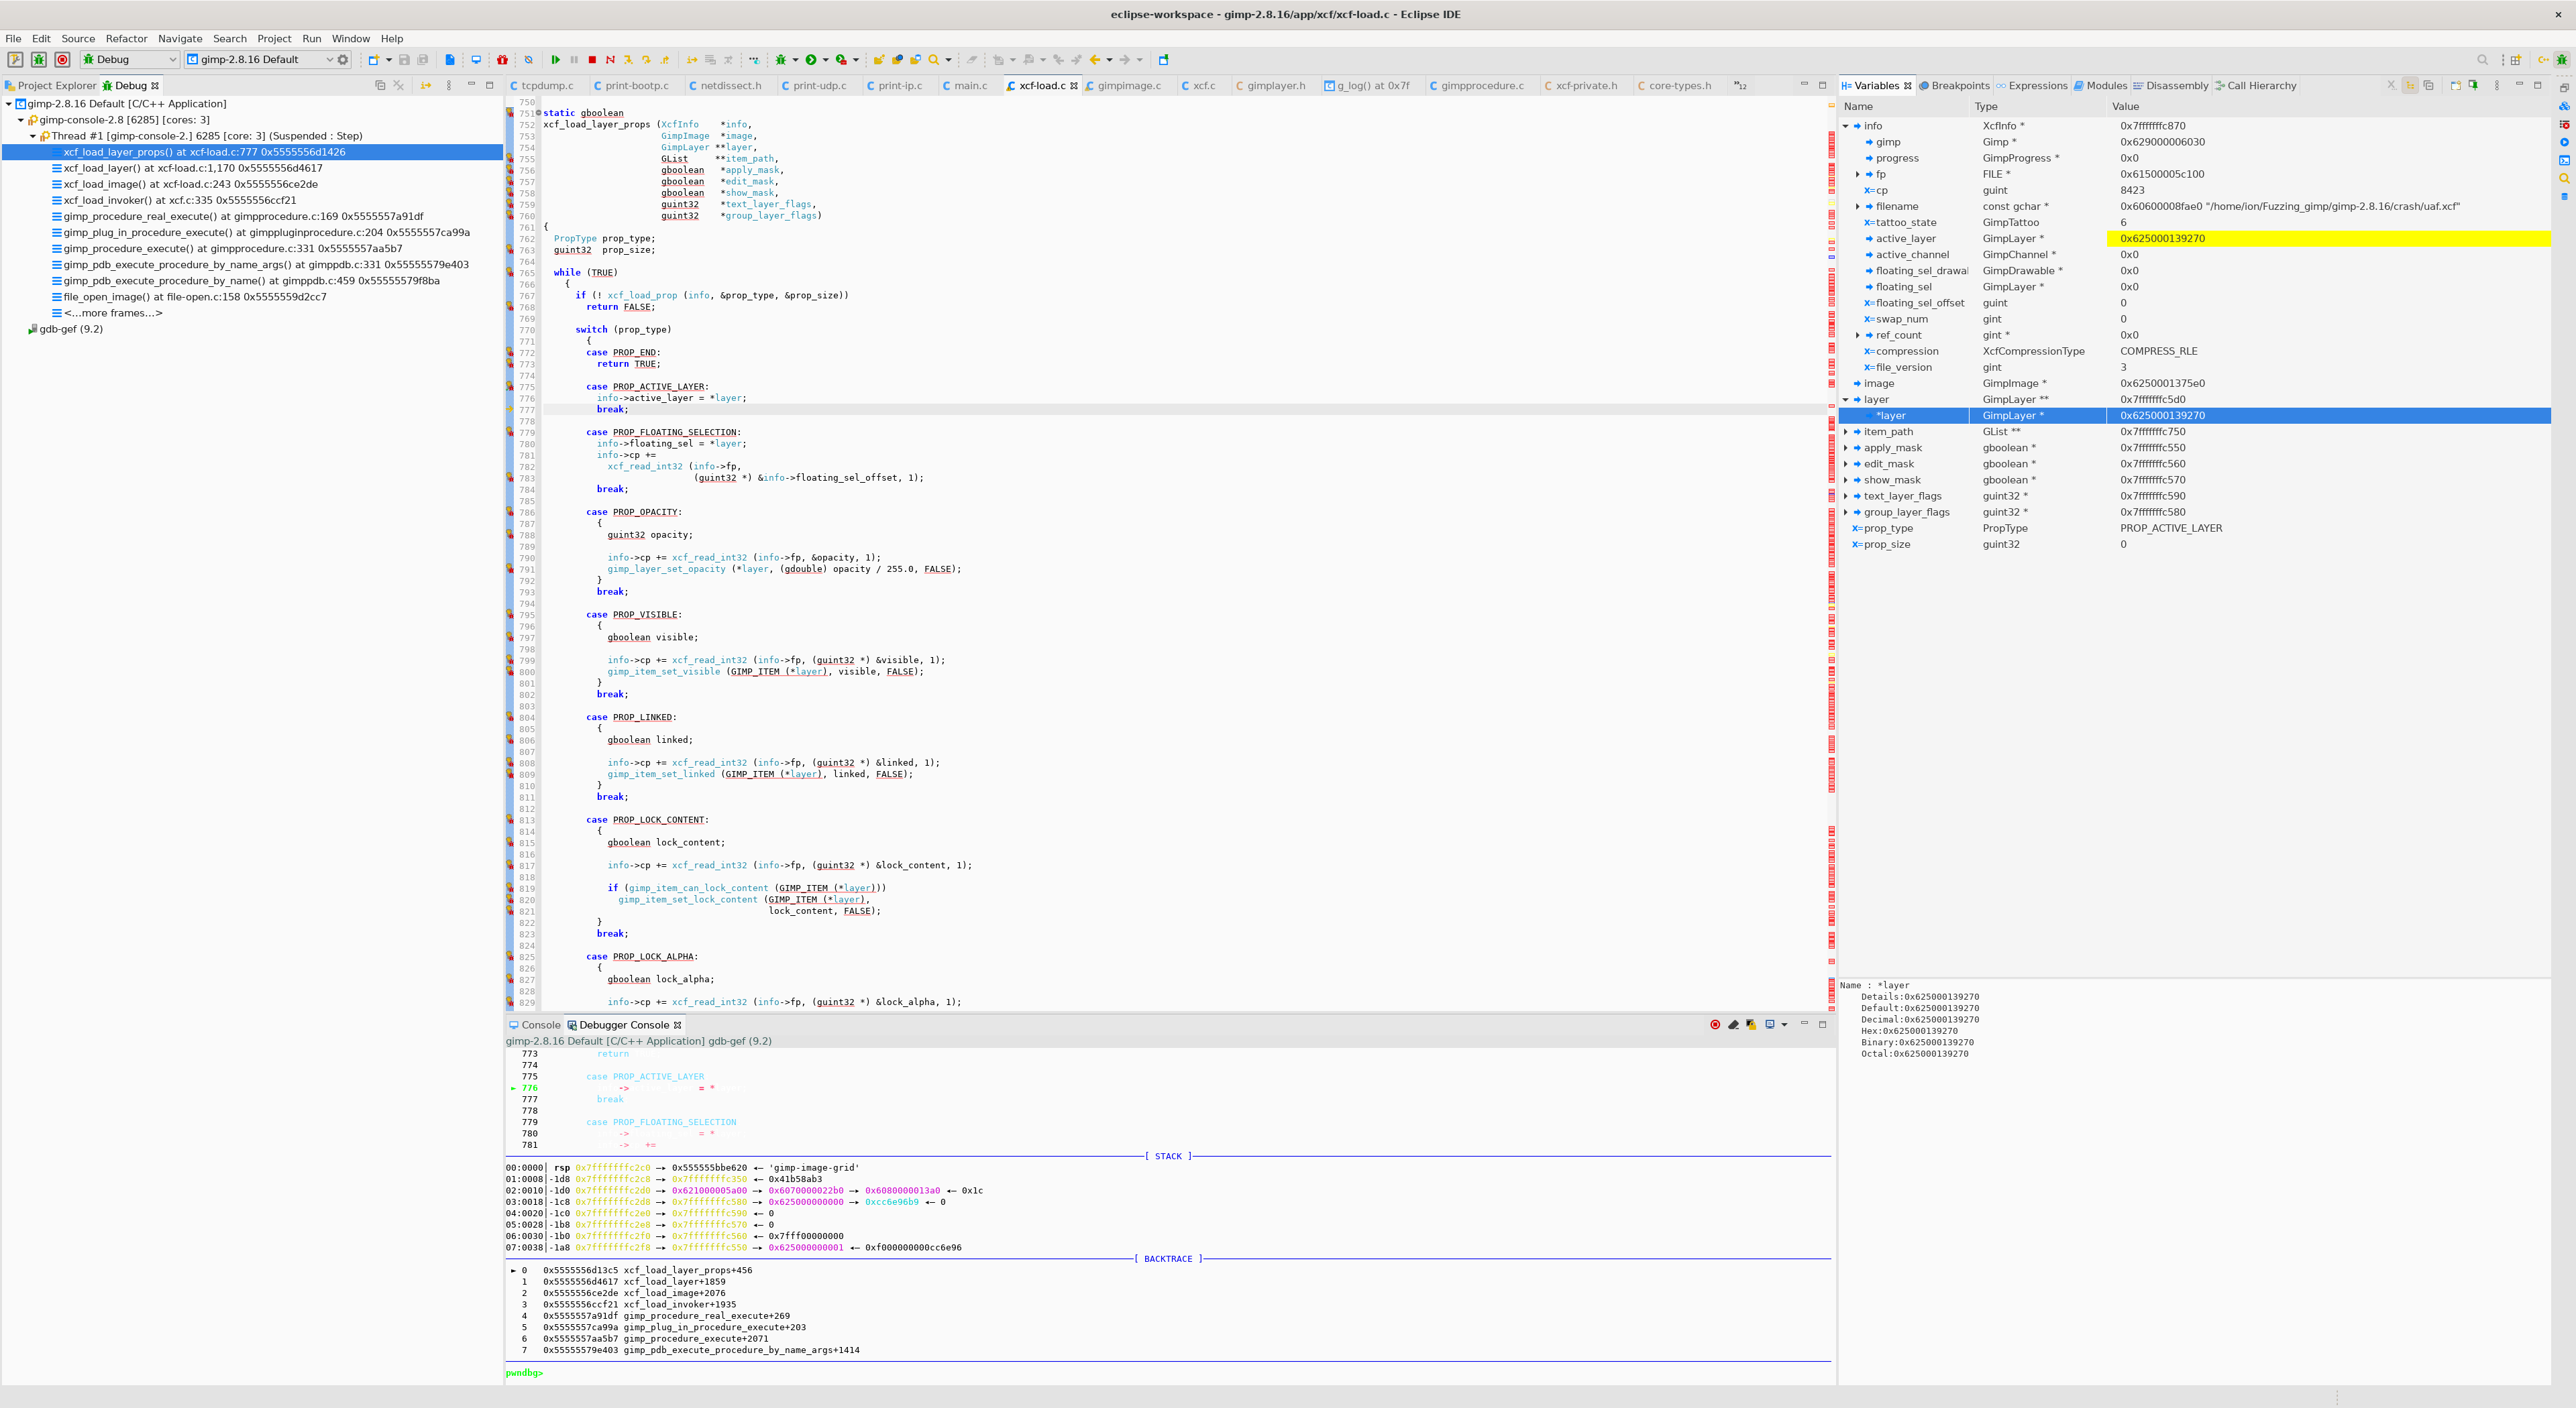The height and width of the screenshot is (1408, 2576).
Task: Click the Disconnect toolbar icon
Action: click(610, 60)
